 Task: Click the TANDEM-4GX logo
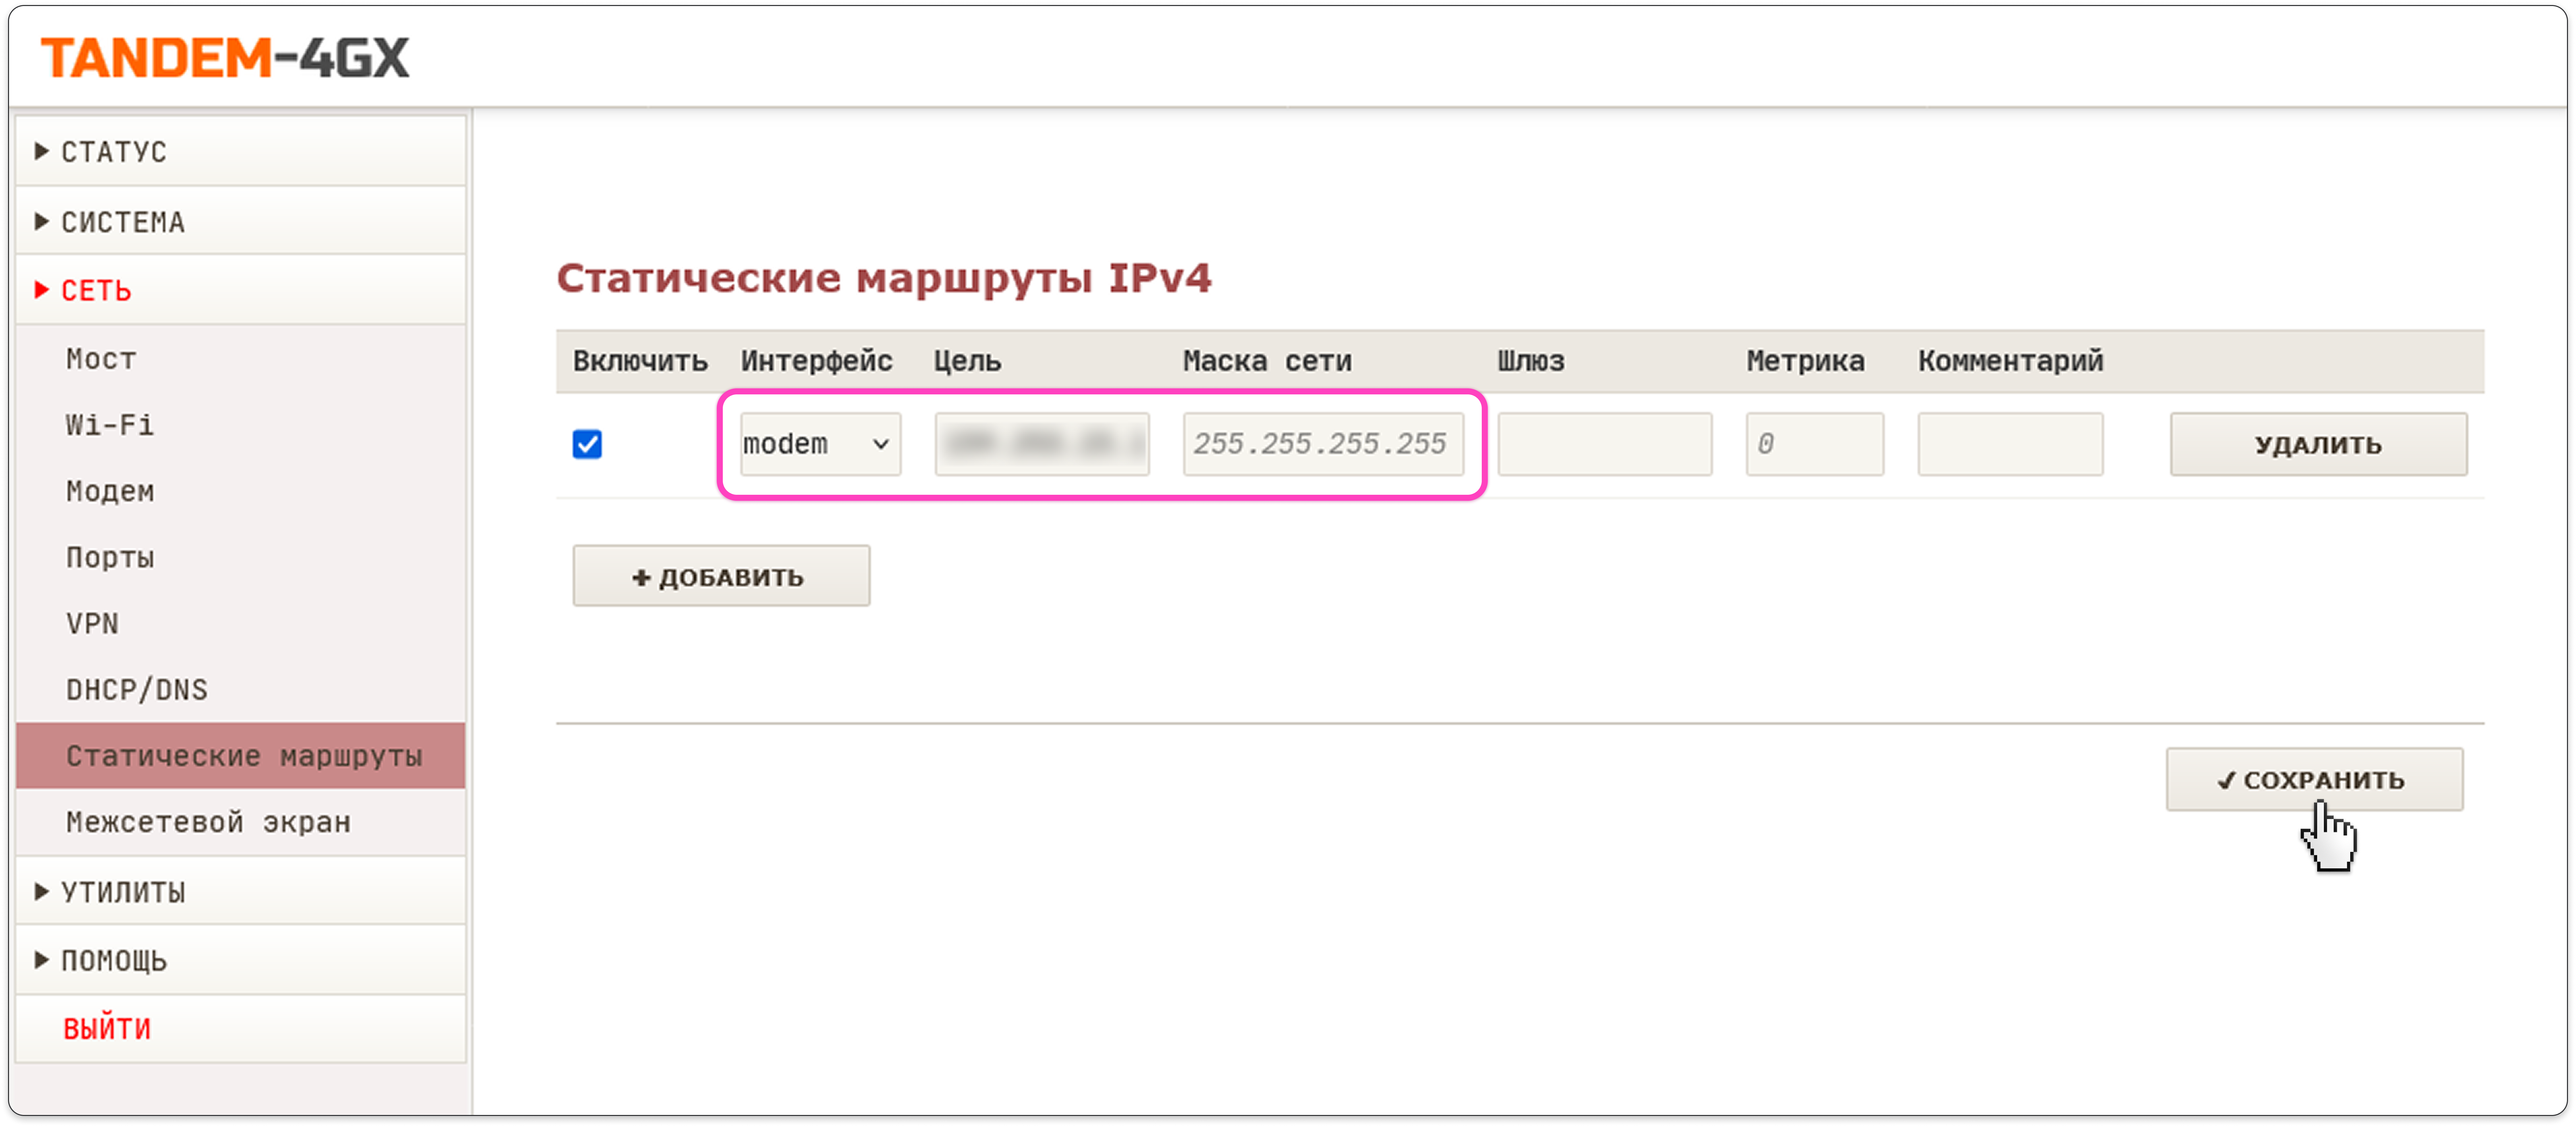tap(225, 58)
